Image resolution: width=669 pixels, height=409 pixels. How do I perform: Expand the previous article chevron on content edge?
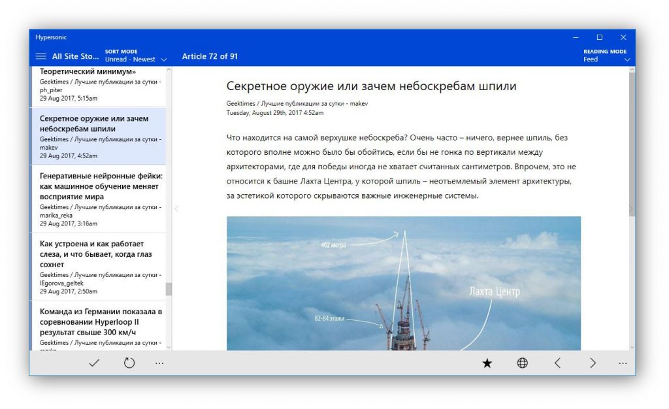176,208
